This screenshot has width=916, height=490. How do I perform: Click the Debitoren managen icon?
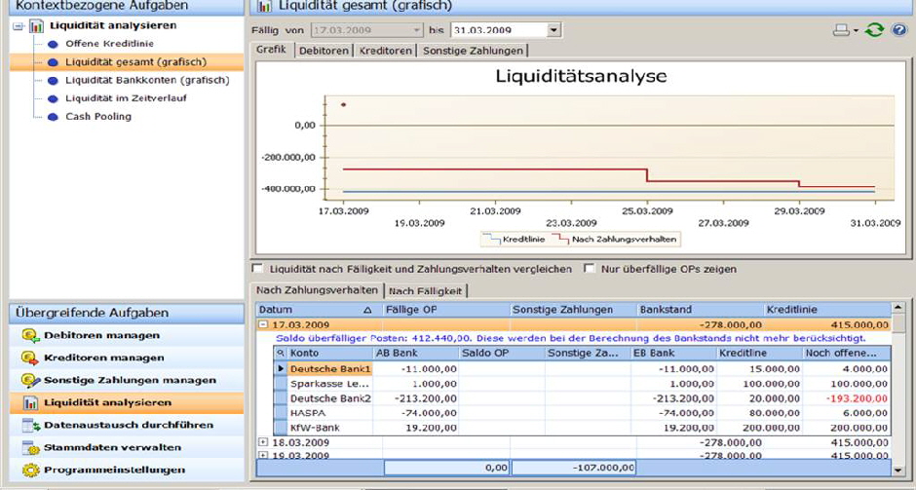(30, 335)
